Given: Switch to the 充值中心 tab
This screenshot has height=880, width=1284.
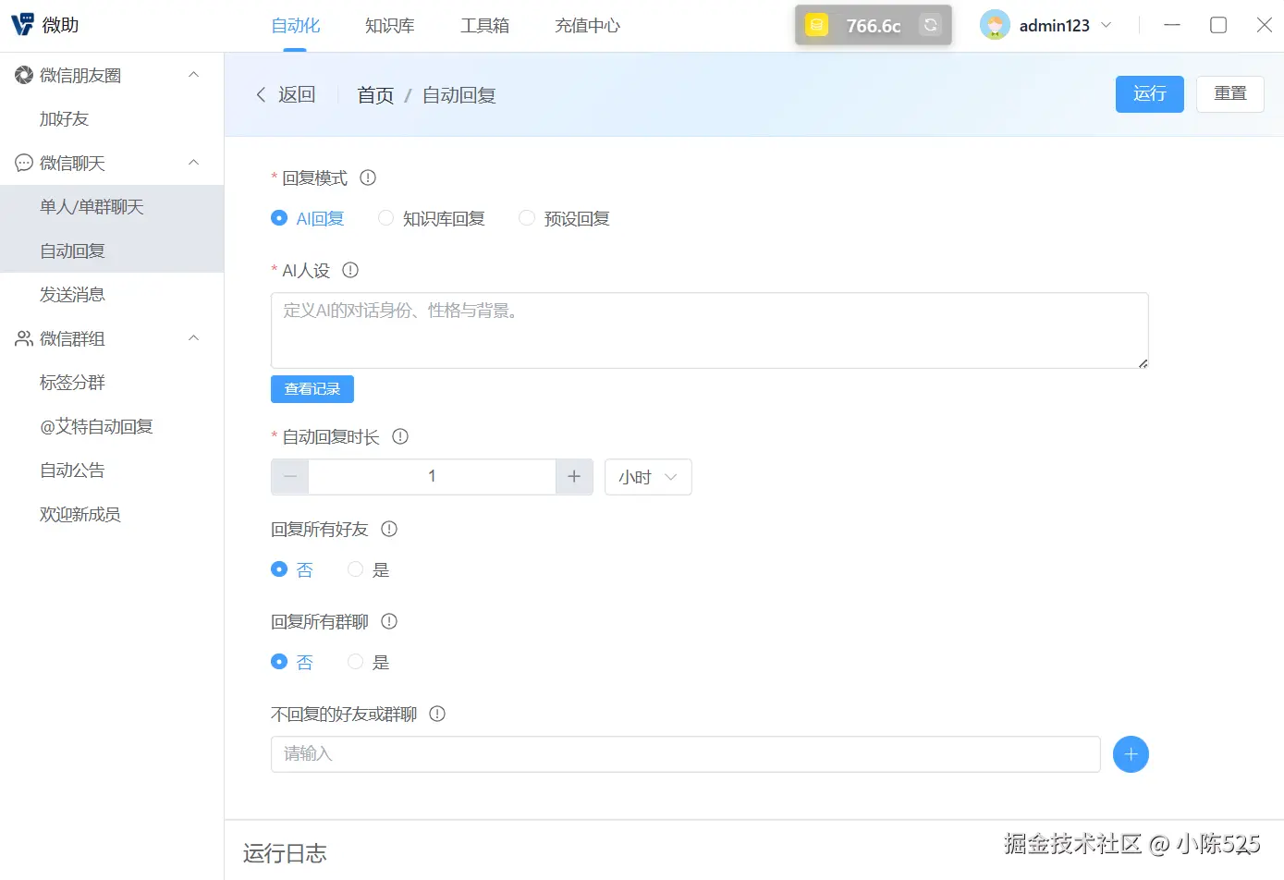Looking at the screenshot, I should (588, 25).
